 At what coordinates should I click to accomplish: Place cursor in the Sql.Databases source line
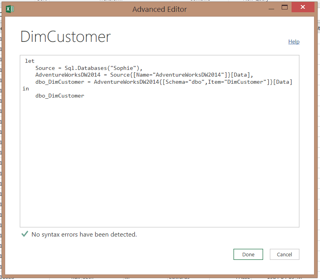(88, 68)
